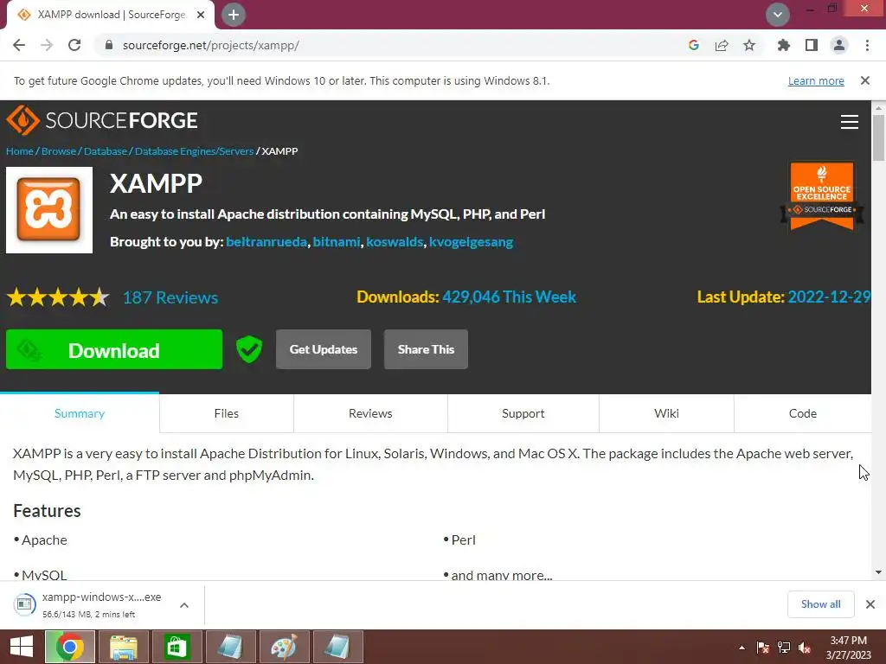Image resolution: width=886 pixels, height=664 pixels.
Task: Click the muted volume tray icon
Action: tap(805, 648)
